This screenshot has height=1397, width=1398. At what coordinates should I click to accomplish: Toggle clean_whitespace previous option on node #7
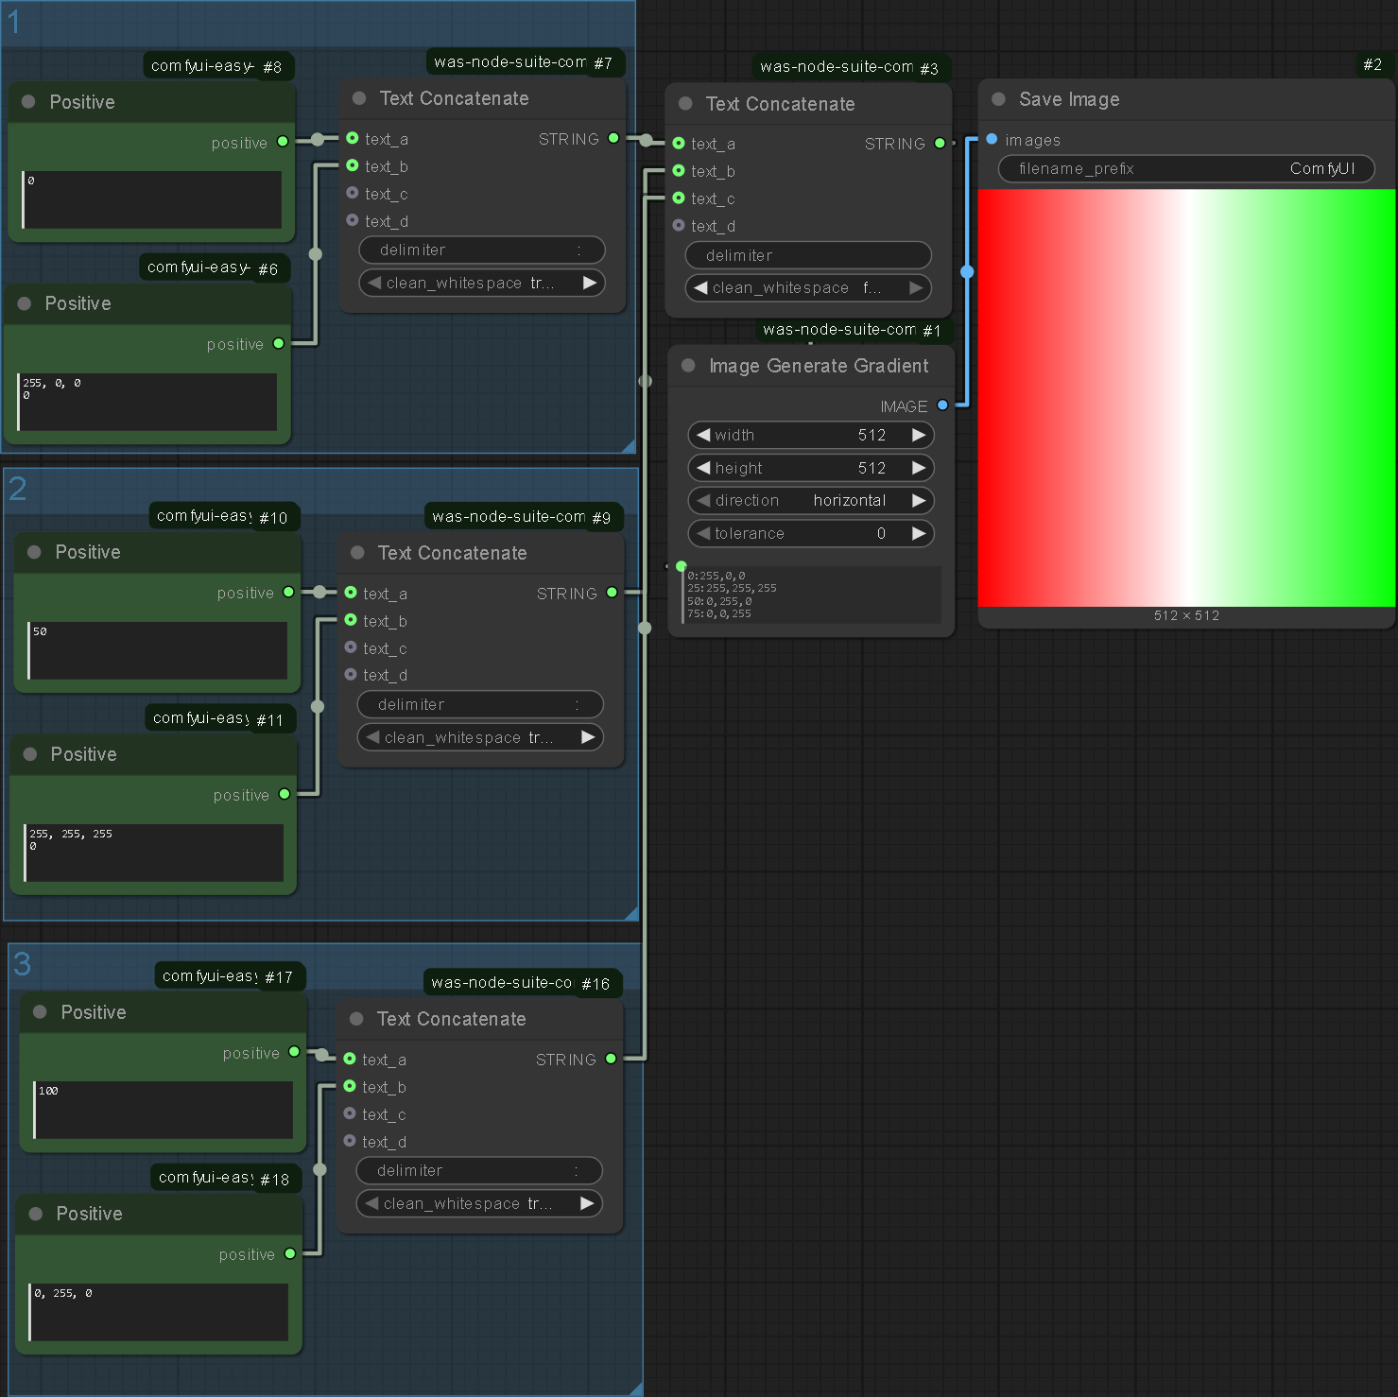coord(375,283)
